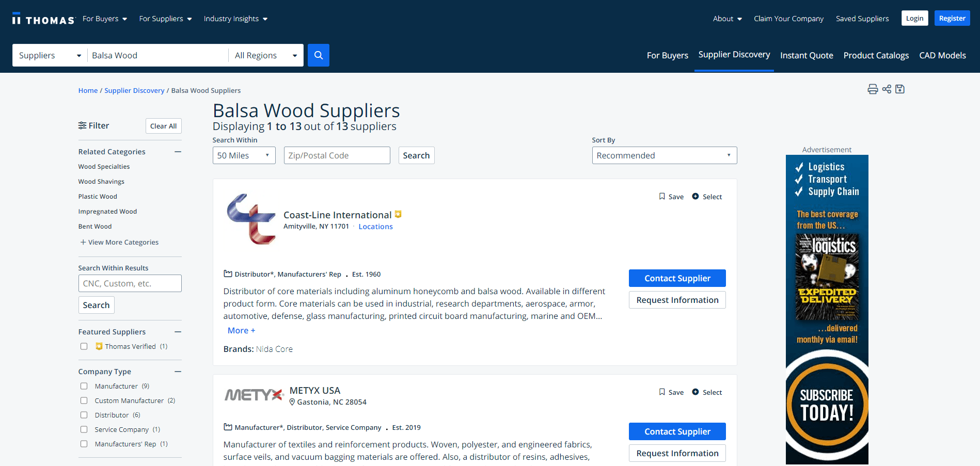The width and height of the screenshot is (980, 466).
Task: Click the Coast-Line International verified badge
Action: click(x=398, y=214)
